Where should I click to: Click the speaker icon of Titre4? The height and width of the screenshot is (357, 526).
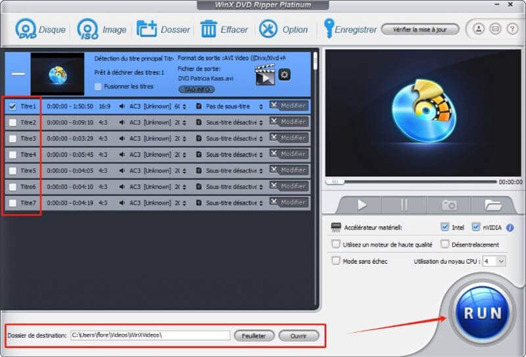[122, 155]
